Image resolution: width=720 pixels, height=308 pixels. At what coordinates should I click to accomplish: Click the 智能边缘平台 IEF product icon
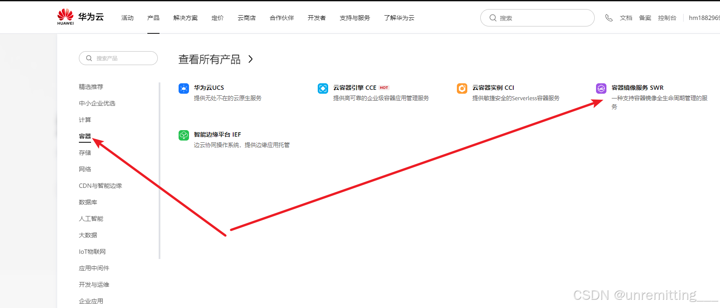(184, 135)
